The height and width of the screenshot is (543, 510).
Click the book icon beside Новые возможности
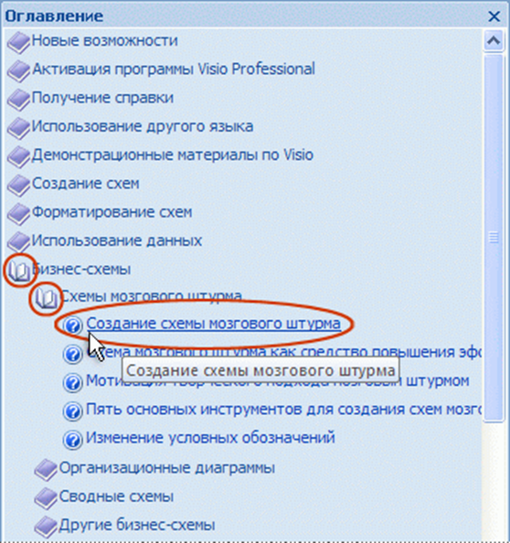pos(18,42)
